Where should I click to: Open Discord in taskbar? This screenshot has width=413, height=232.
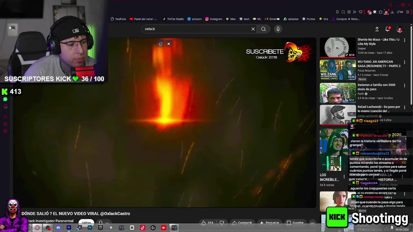click(58, 228)
